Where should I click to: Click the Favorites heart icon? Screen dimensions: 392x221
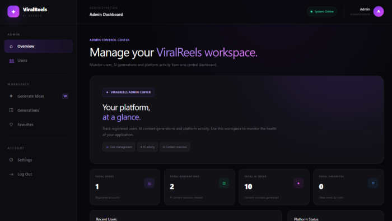point(11,125)
